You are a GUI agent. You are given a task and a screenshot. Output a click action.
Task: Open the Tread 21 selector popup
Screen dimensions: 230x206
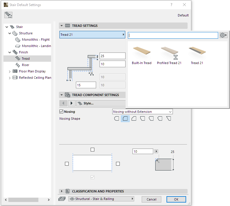92,35
